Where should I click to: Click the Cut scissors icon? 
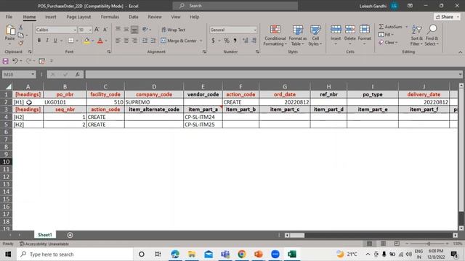coord(21,28)
